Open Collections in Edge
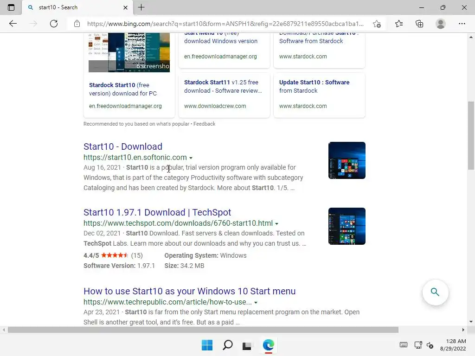The height and width of the screenshot is (356, 475). (x=419, y=24)
